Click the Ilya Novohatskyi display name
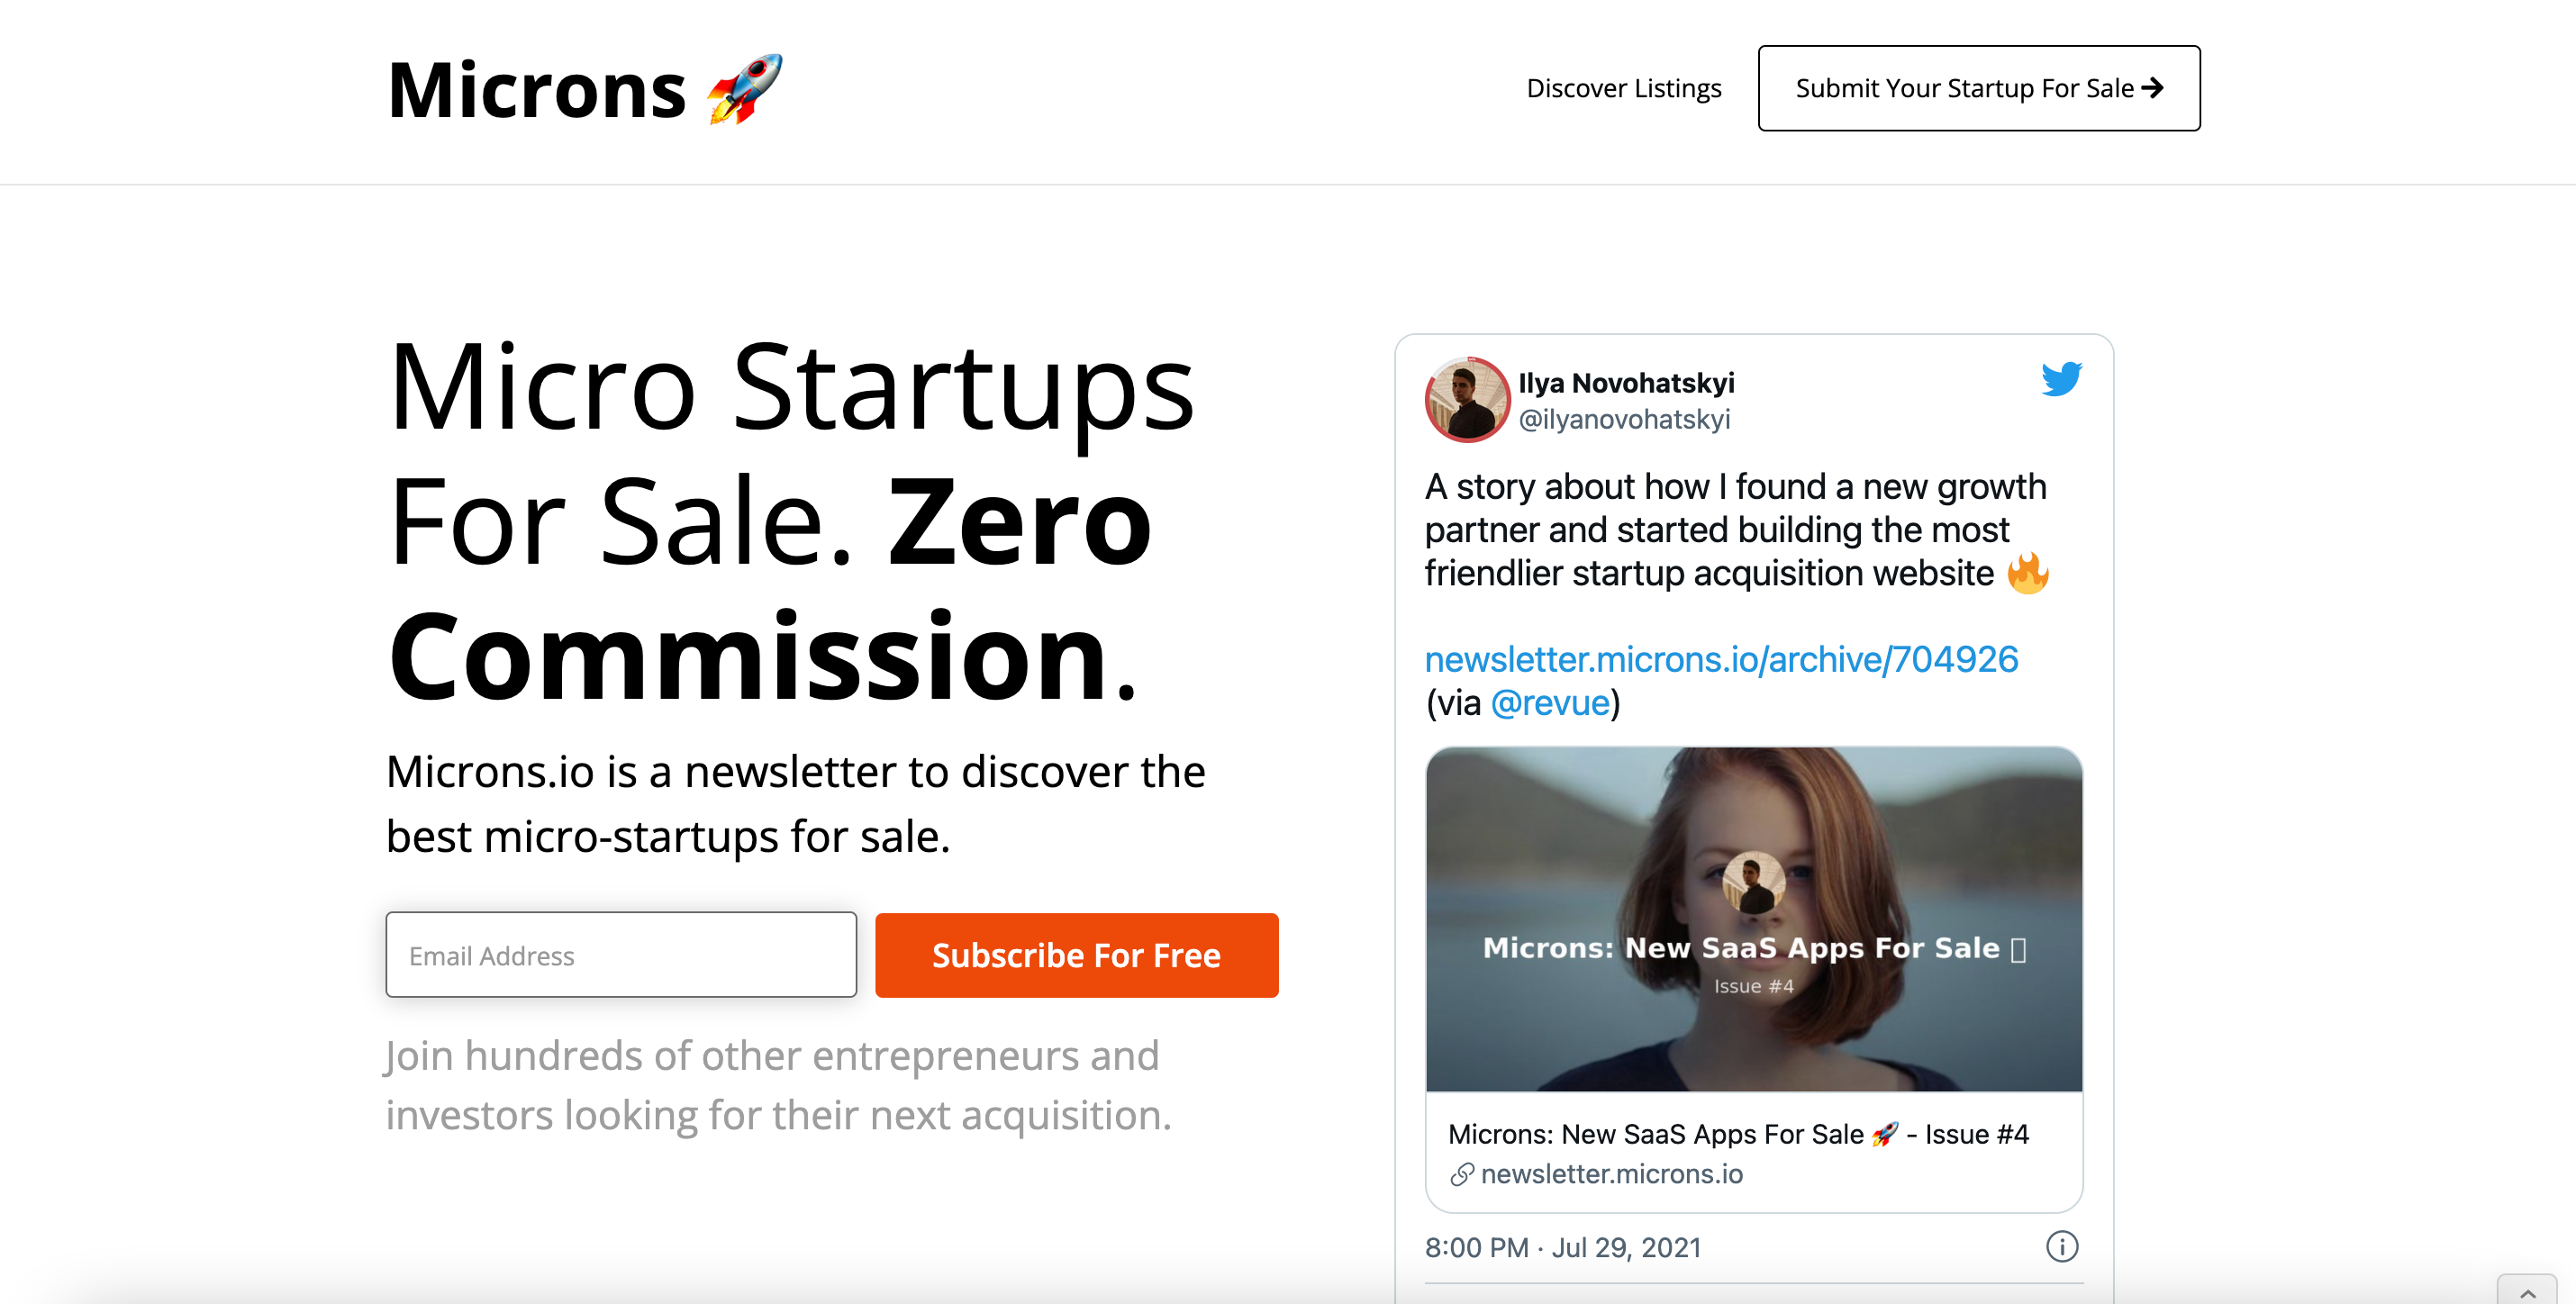This screenshot has height=1304, width=2576. click(1626, 383)
